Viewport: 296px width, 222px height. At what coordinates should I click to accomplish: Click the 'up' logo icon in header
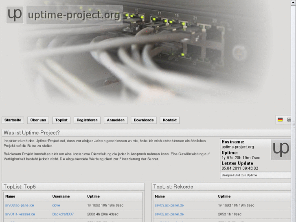15,15
